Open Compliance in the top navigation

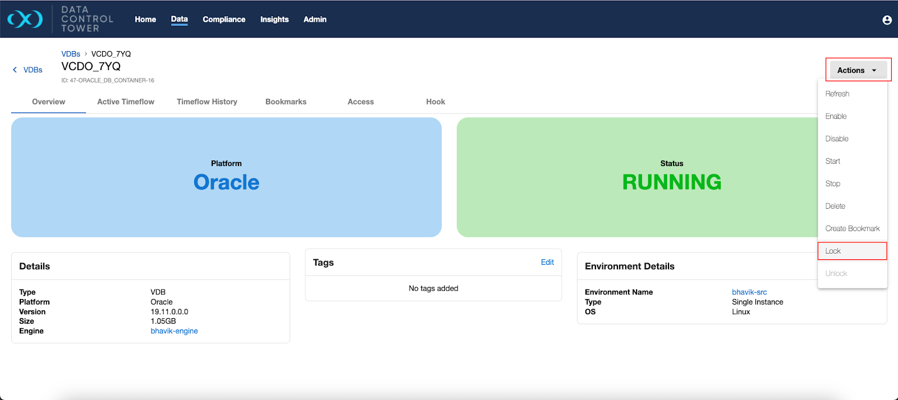(x=224, y=20)
